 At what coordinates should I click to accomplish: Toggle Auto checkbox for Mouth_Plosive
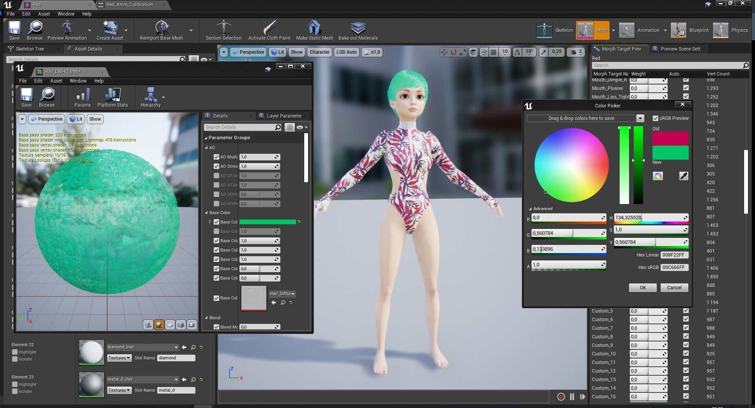pyautogui.click(x=686, y=88)
